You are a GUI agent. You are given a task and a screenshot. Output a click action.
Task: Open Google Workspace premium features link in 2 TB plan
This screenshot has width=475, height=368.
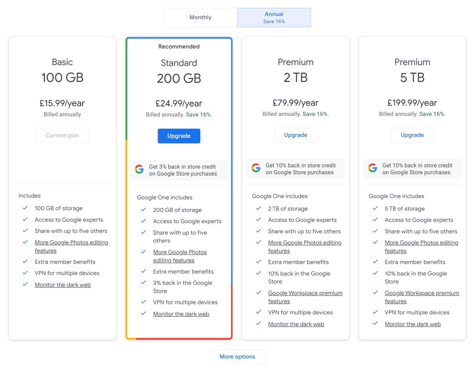[x=305, y=293]
